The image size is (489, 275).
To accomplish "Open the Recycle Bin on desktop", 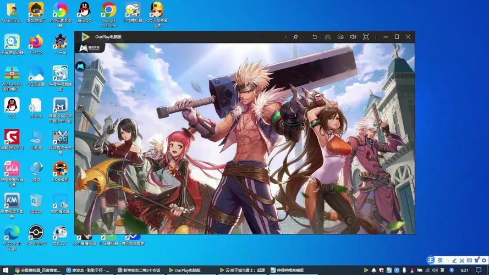I will [36, 204].
